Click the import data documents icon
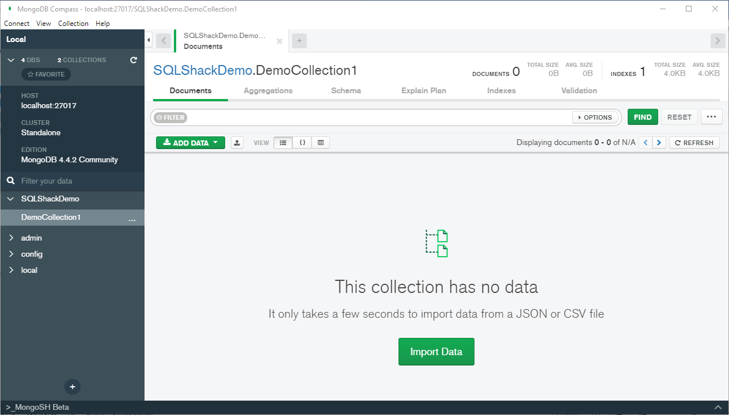The width and height of the screenshot is (729, 415). pyautogui.click(x=436, y=243)
